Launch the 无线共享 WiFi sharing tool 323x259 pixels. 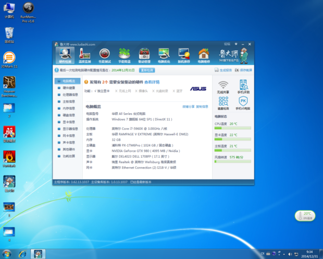(x=223, y=87)
